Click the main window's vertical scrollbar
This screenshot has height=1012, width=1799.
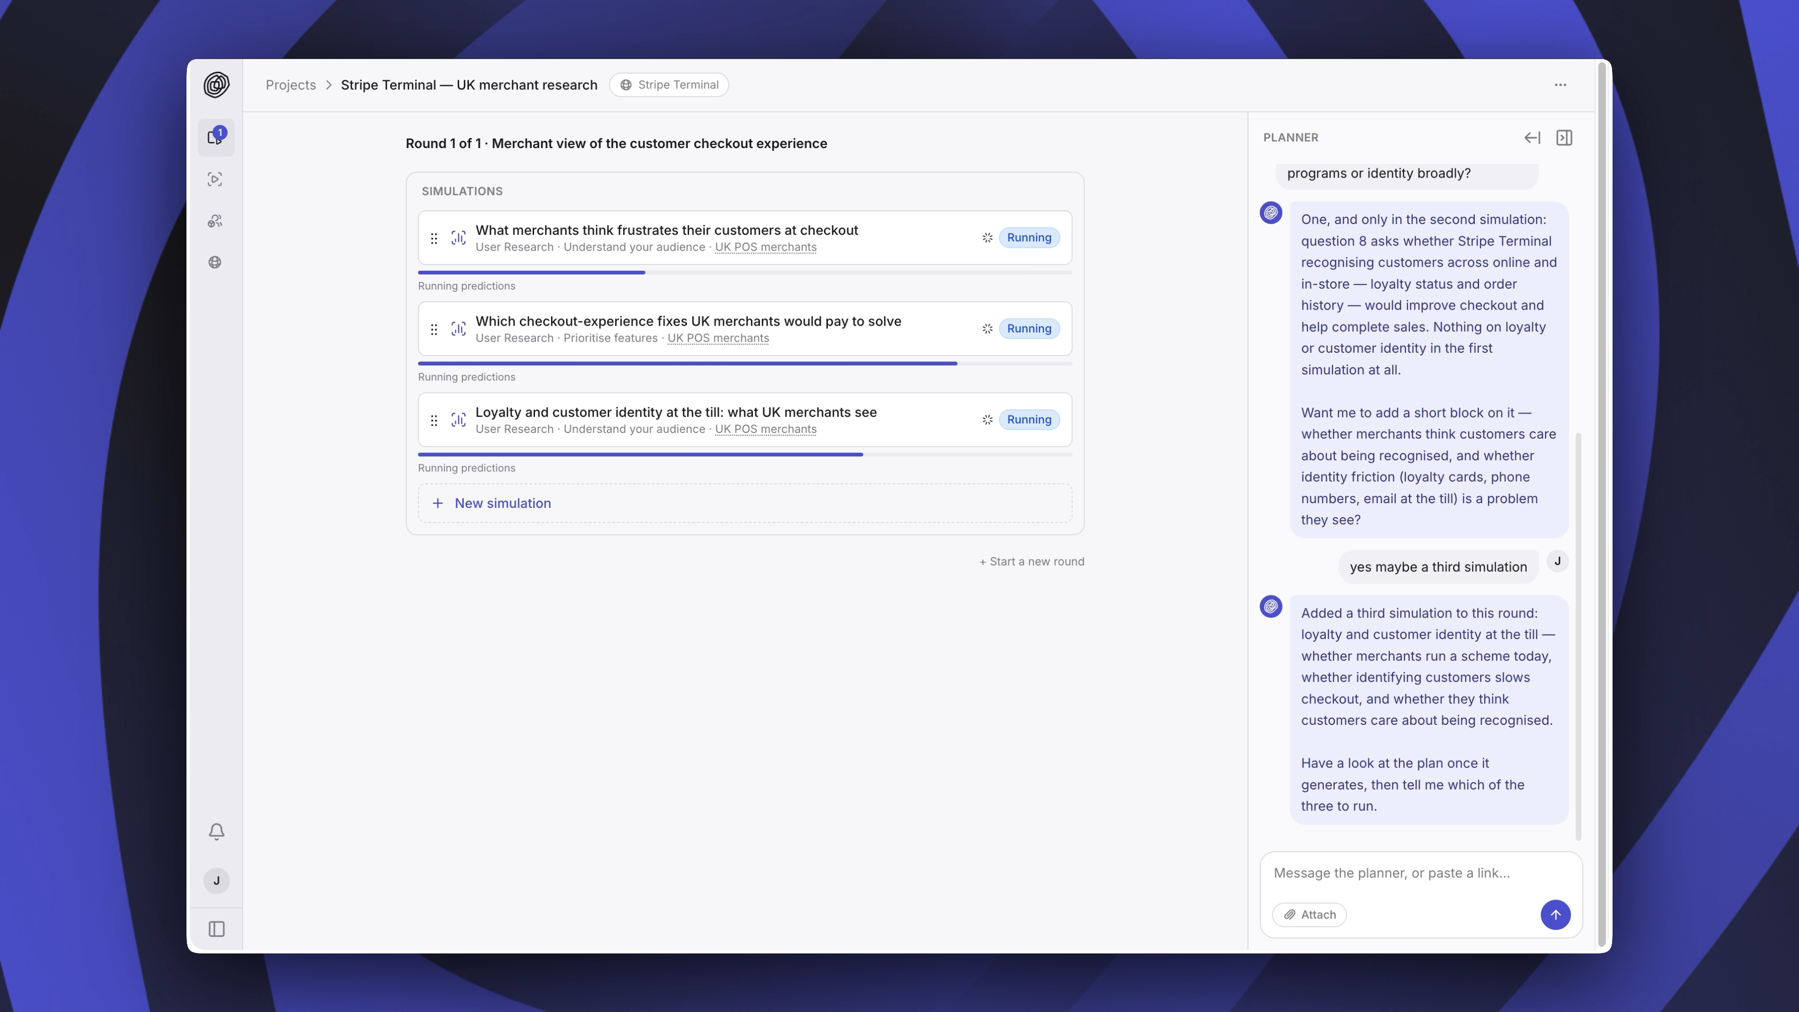pyautogui.click(x=1602, y=504)
